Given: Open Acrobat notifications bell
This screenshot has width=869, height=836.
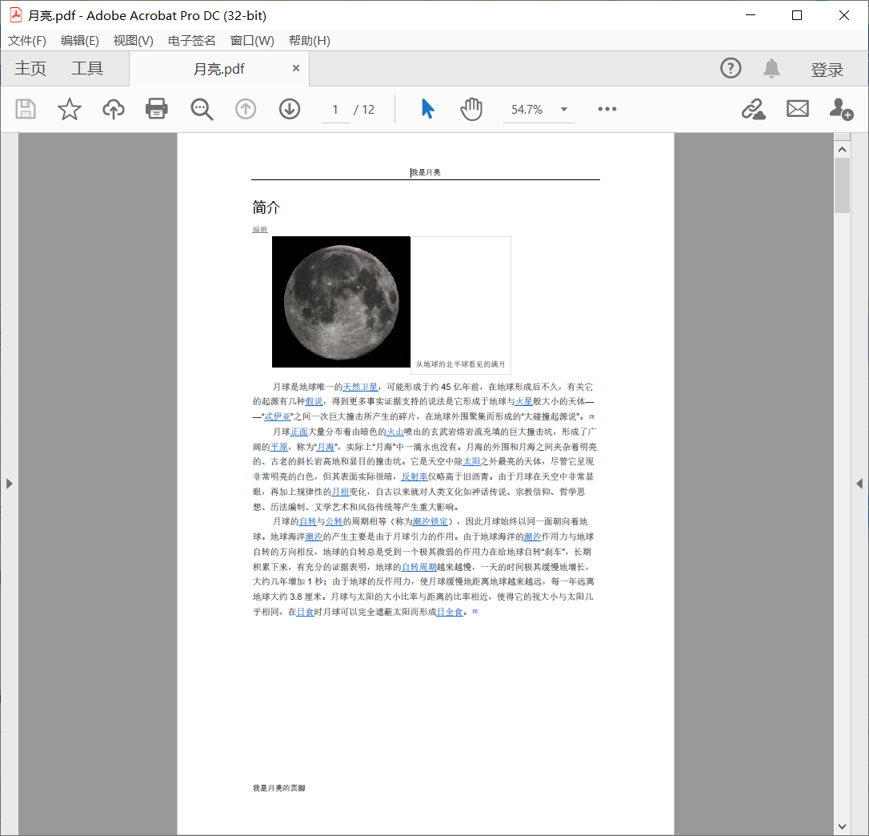Looking at the screenshot, I should click(771, 68).
